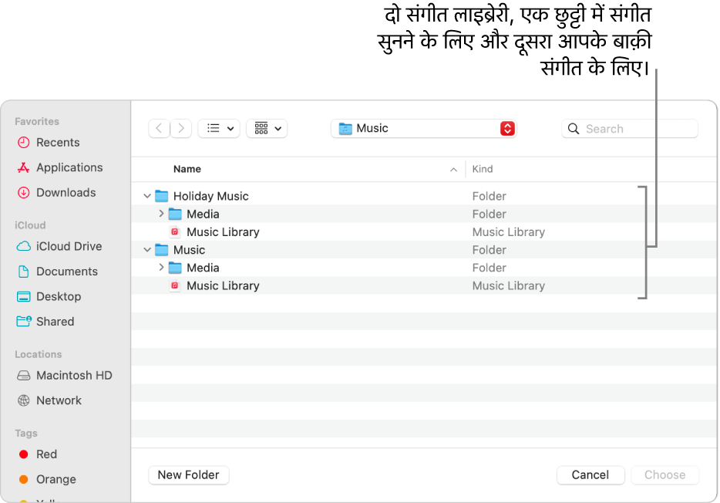Go forward with the right arrow button
This screenshot has width=720, height=503.
click(181, 128)
